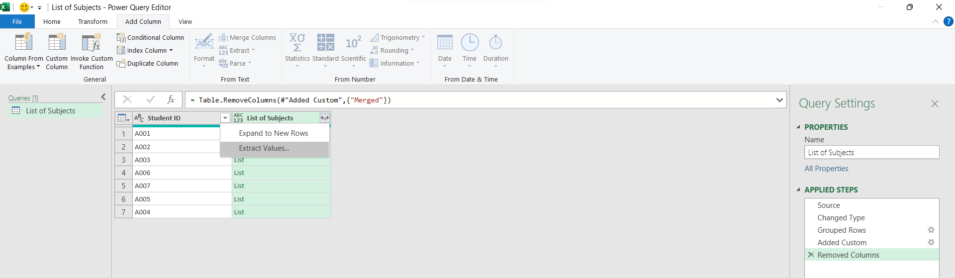
Task: Open Parse dropdown
Action: [x=235, y=63]
